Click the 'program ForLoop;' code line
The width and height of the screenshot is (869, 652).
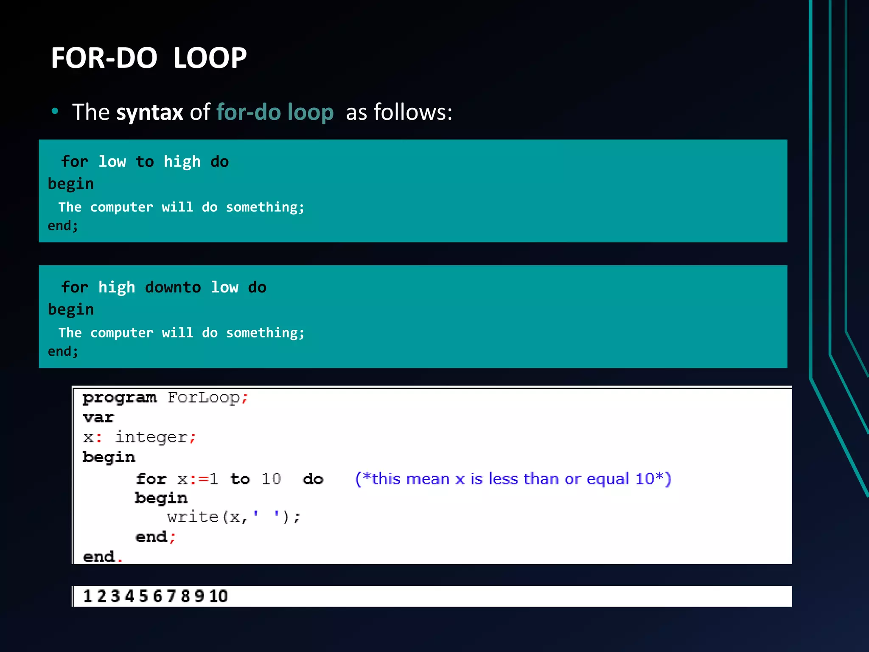165,398
